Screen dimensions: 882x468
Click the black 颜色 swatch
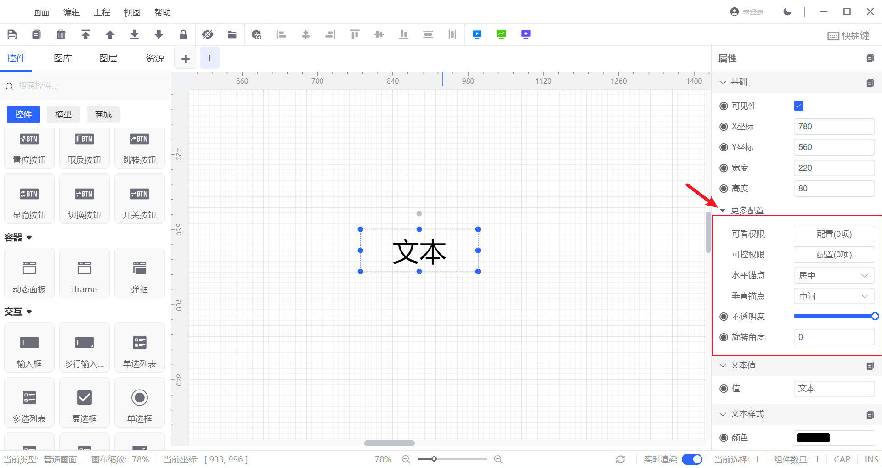(x=813, y=438)
